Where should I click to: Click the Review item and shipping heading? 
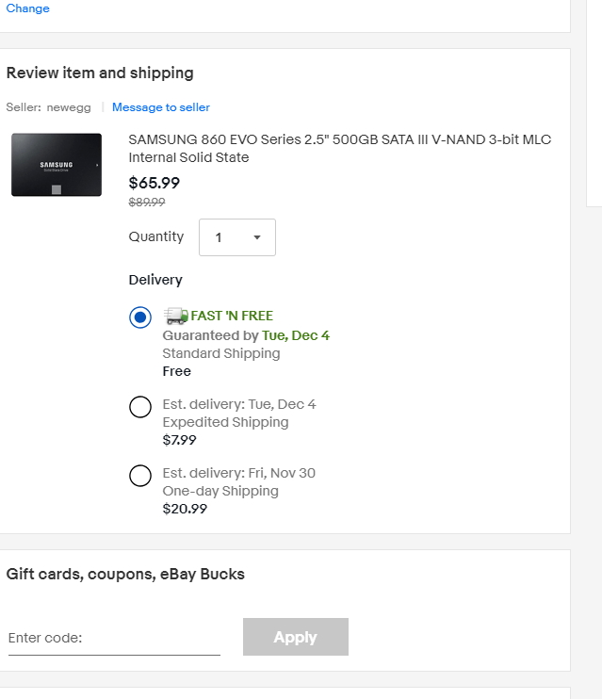point(100,73)
